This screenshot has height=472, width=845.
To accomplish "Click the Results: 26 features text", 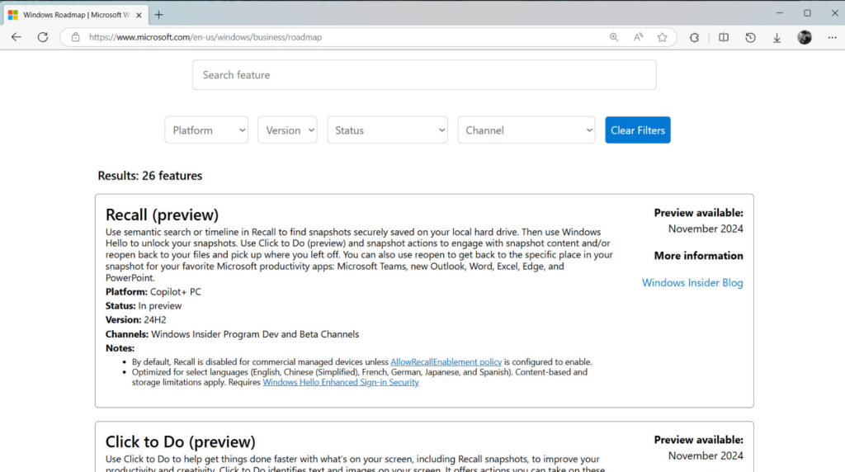I will tap(150, 175).
